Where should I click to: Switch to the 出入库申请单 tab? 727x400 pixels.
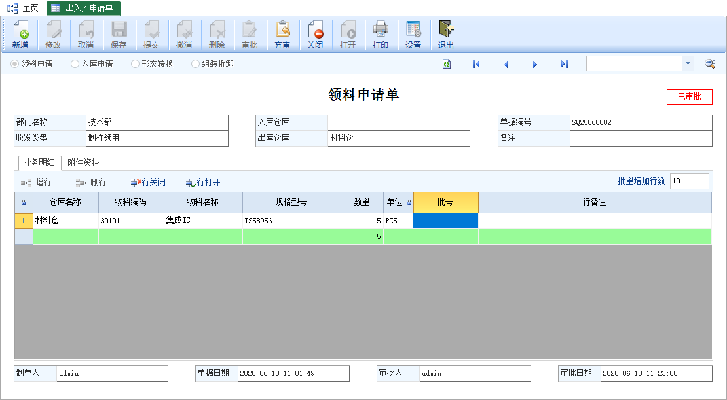pos(83,8)
